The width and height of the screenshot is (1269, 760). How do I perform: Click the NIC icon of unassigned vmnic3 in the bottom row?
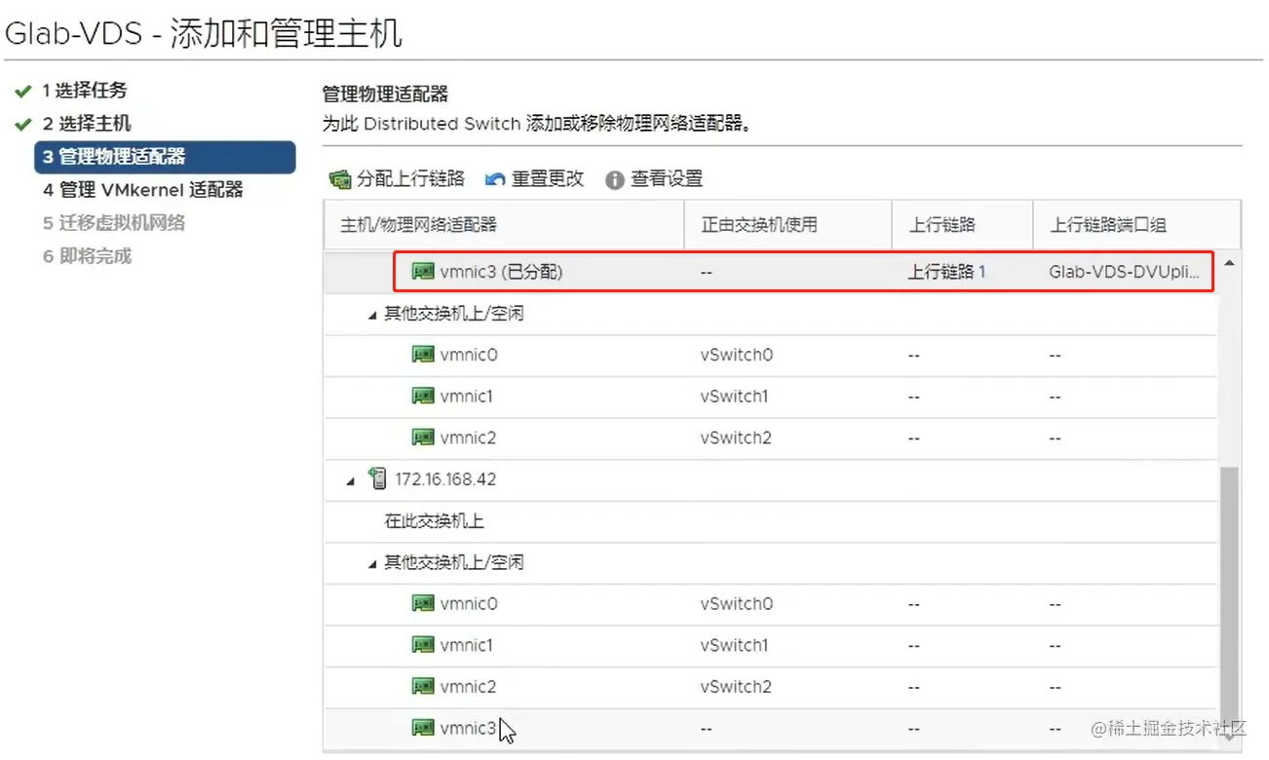(423, 728)
